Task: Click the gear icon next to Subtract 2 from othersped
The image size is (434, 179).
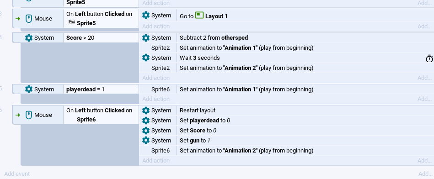Action: (x=146, y=38)
